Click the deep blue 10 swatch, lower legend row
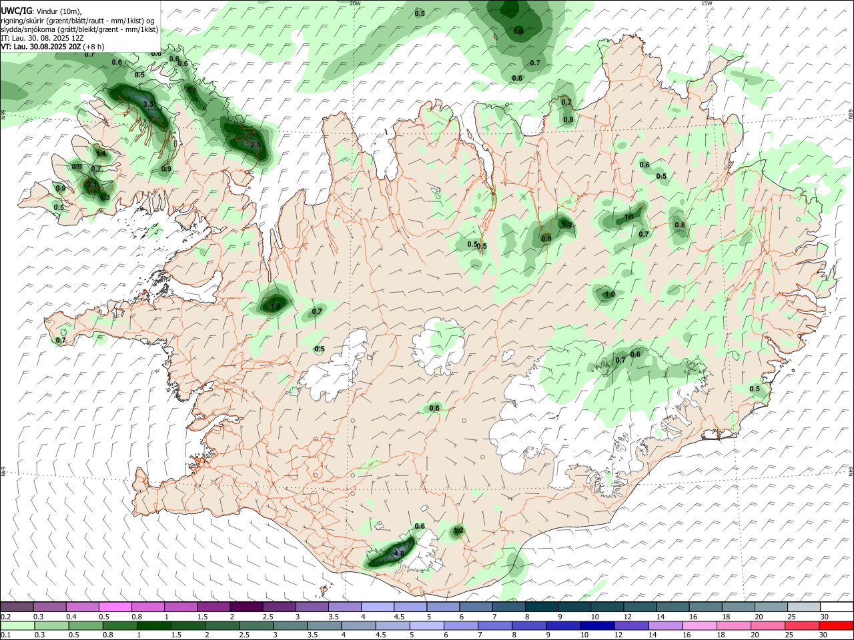Viewport: 854px width, 640px height. (597, 625)
